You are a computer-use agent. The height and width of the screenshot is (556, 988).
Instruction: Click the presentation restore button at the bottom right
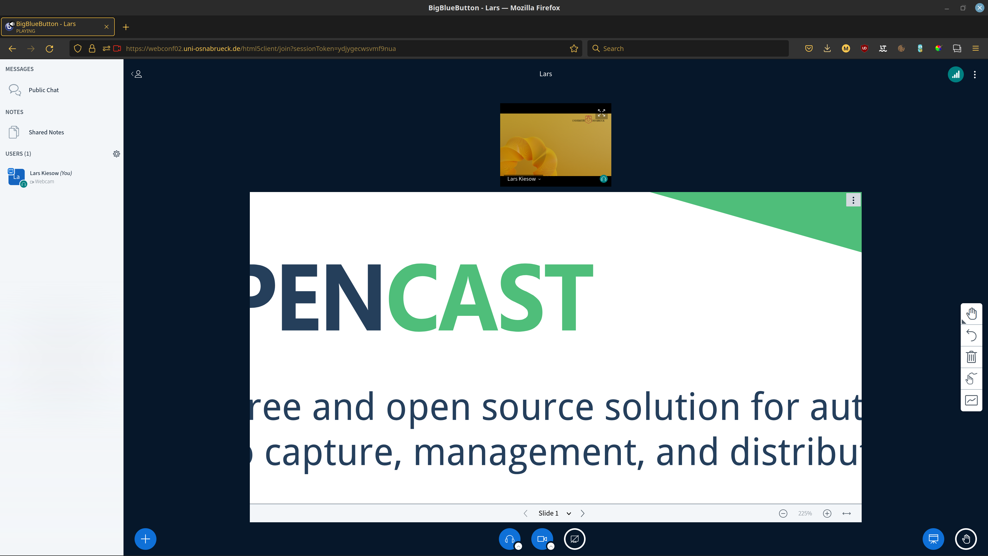click(x=933, y=539)
